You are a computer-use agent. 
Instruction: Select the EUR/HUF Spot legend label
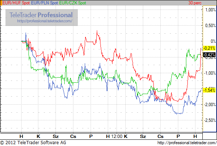pos(16,3)
